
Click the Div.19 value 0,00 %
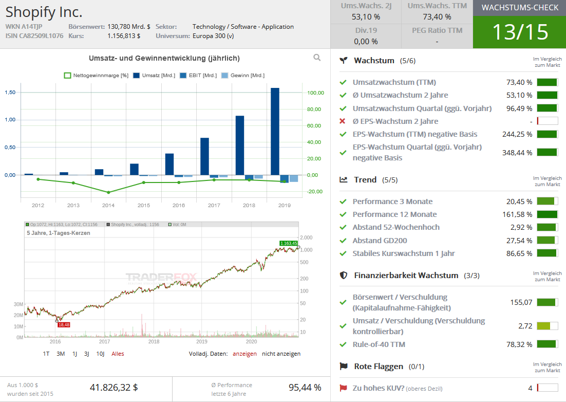tap(366, 42)
